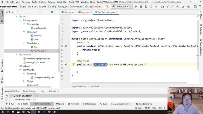Open the Spring tool window
Screen dimensions: 203x114
60,104
